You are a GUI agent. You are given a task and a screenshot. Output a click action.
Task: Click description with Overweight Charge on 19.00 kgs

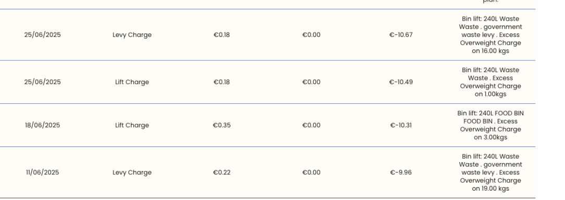pyautogui.click(x=490, y=172)
